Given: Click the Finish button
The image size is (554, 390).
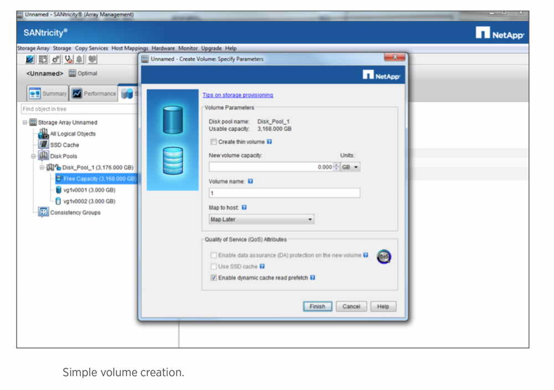Looking at the screenshot, I should pyautogui.click(x=317, y=306).
